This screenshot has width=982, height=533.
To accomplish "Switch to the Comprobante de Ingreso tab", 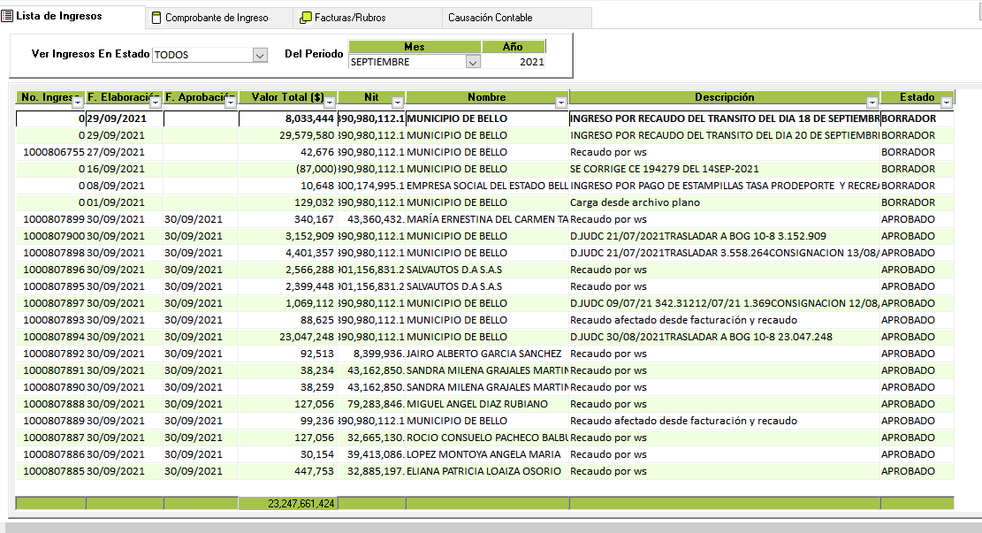I will 217,18.
